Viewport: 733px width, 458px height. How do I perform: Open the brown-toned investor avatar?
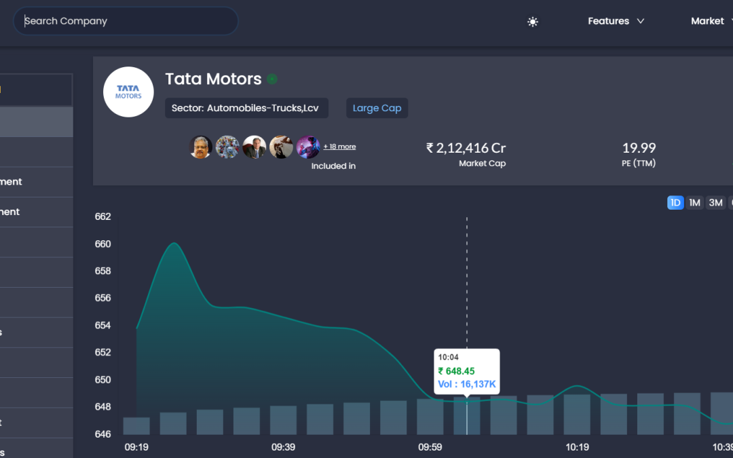(x=282, y=147)
